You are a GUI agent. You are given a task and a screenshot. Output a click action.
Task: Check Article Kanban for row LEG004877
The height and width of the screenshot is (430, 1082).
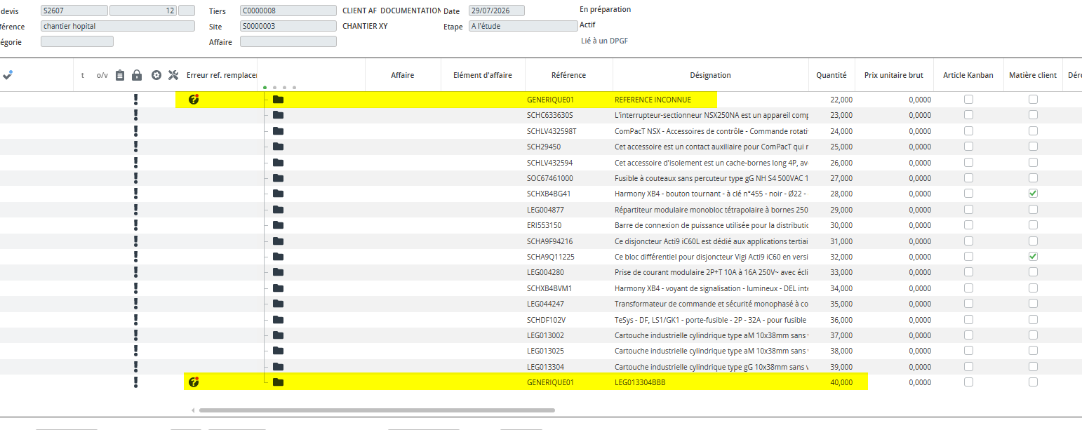968,209
